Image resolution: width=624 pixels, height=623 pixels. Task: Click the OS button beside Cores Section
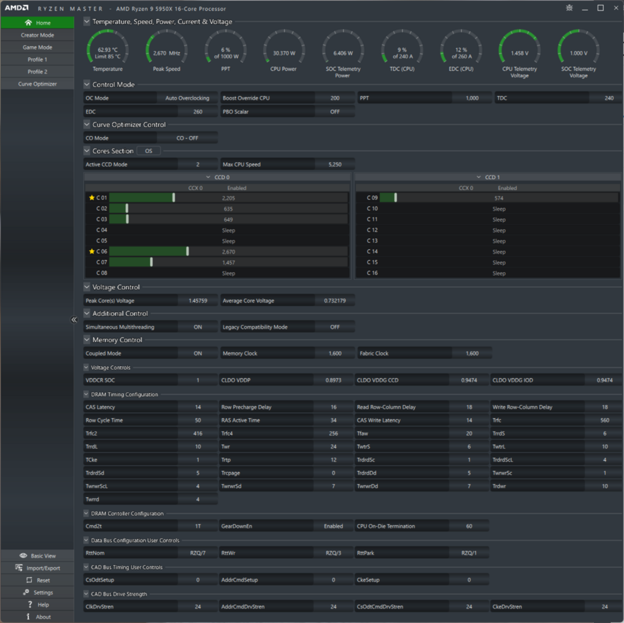pos(148,151)
